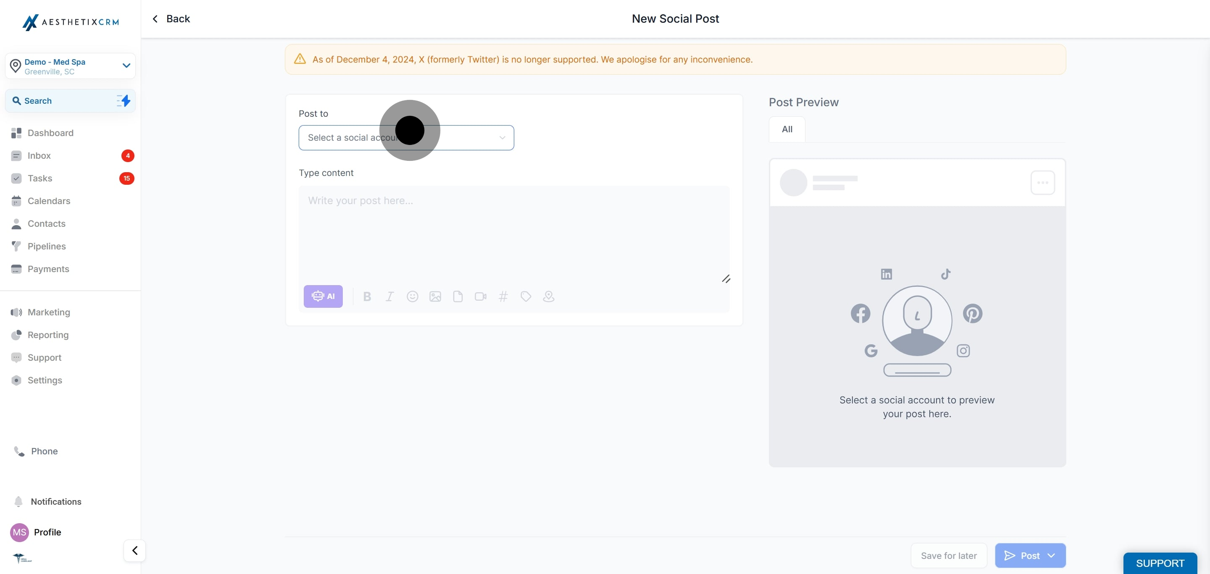Open the blue SUPPORT widget
The height and width of the screenshot is (574, 1210).
[1159, 563]
